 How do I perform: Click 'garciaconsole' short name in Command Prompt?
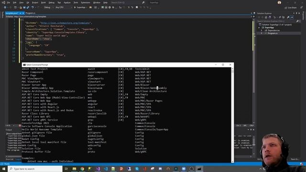tap(97, 126)
